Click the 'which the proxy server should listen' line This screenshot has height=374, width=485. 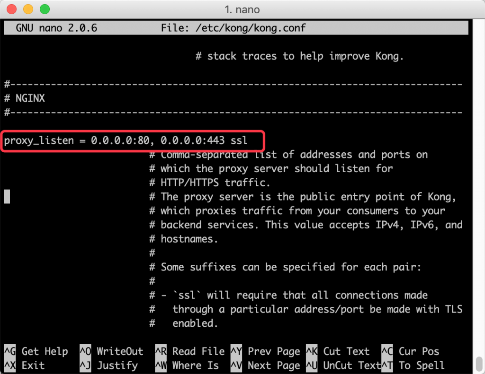[x=271, y=169]
